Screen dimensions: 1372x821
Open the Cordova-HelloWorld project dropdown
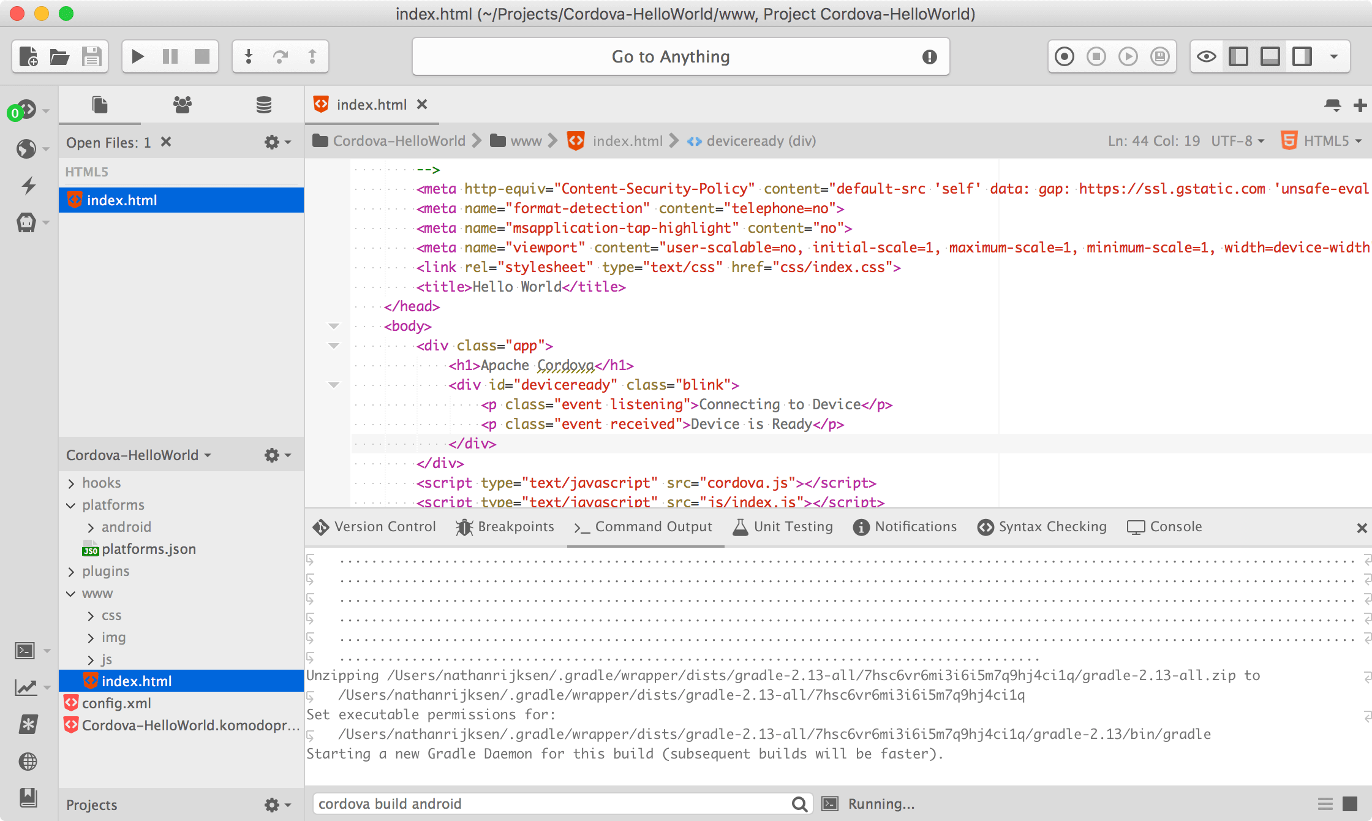tap(138, 455)
